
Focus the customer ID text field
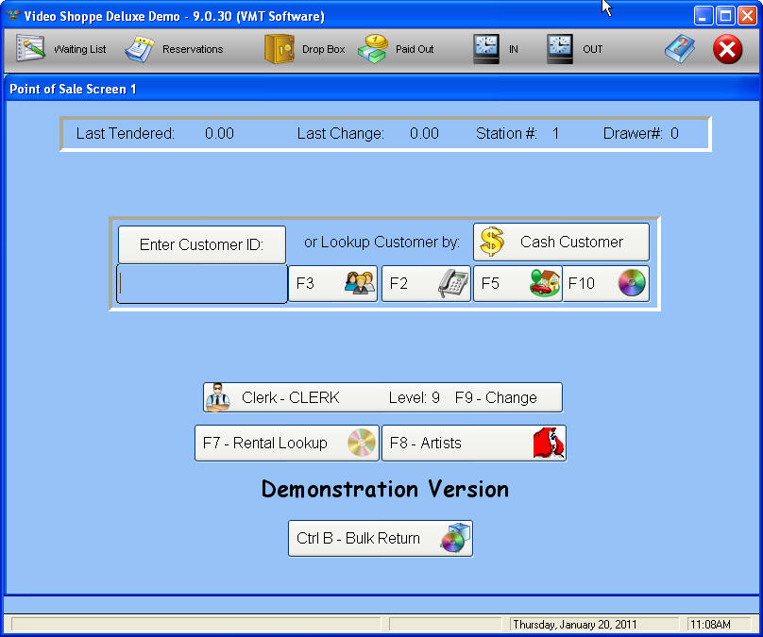(202, 283)
